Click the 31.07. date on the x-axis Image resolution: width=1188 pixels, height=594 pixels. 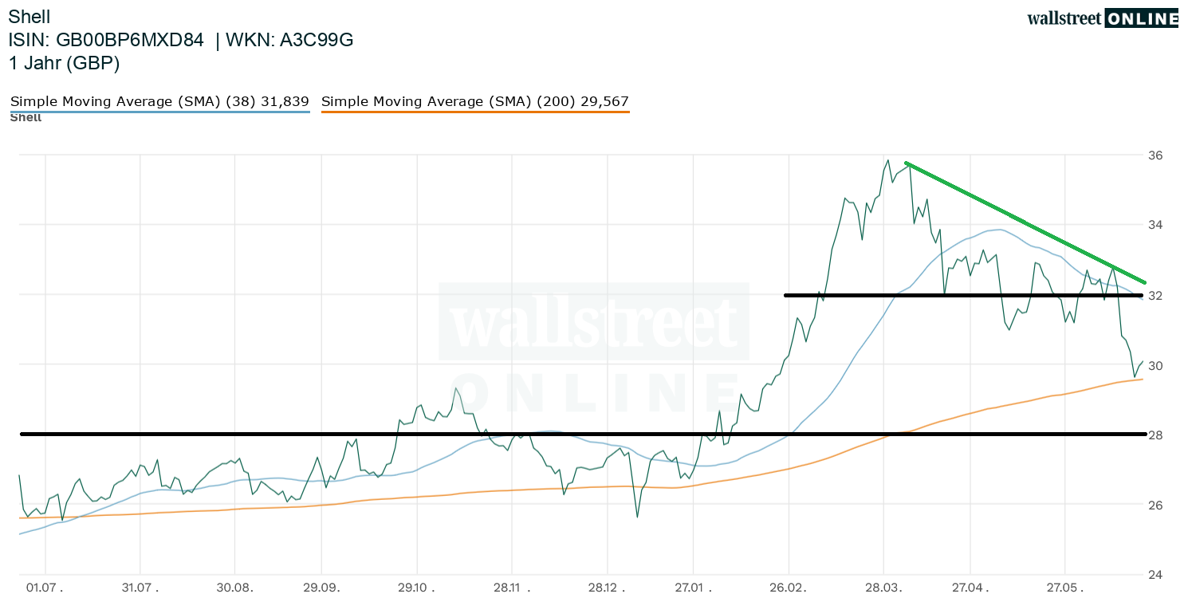tap(140, 588)
